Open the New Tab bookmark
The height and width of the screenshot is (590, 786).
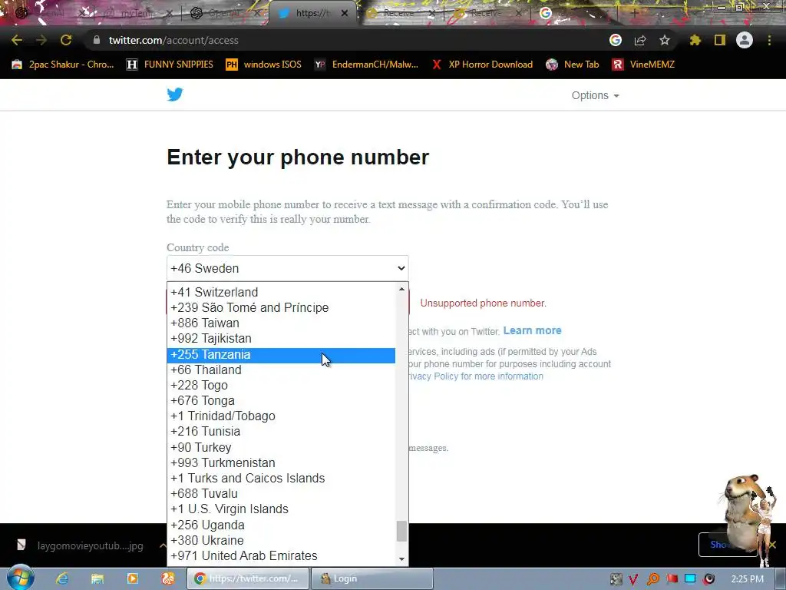click(573, 65)
